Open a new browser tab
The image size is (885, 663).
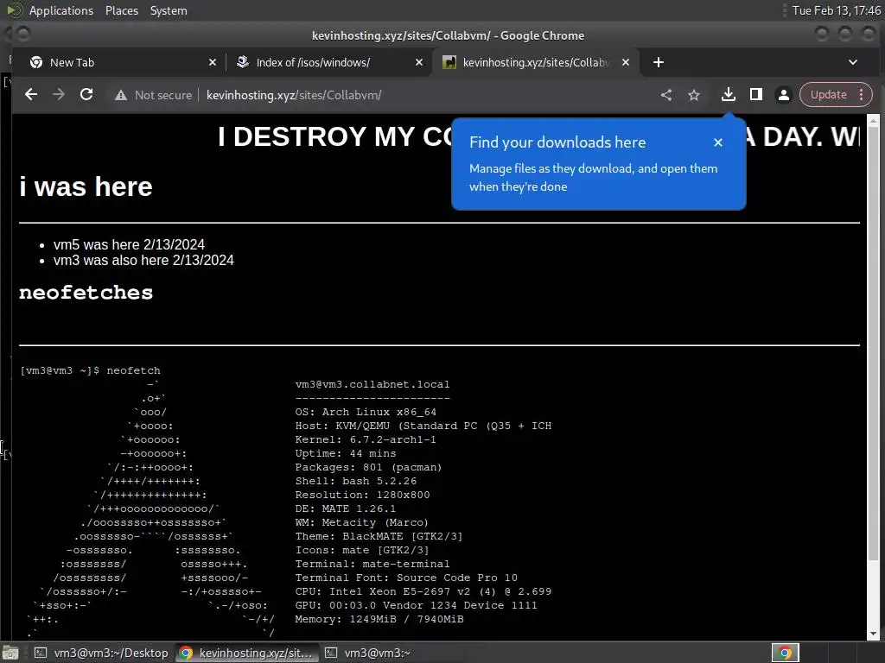[x=658, y=62]
